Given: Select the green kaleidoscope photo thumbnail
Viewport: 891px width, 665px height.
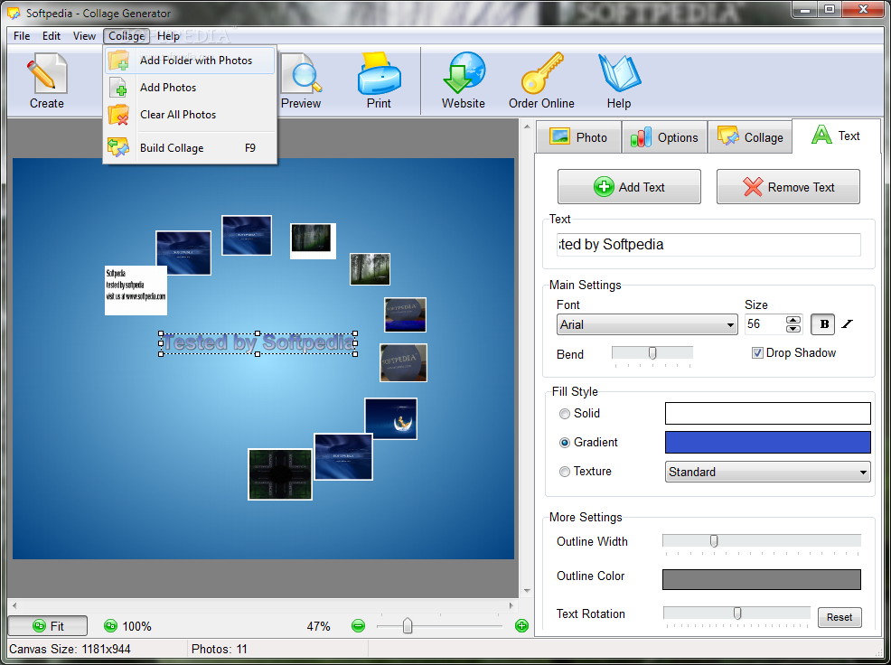Looking at the screenshot, I should point(280,474).
